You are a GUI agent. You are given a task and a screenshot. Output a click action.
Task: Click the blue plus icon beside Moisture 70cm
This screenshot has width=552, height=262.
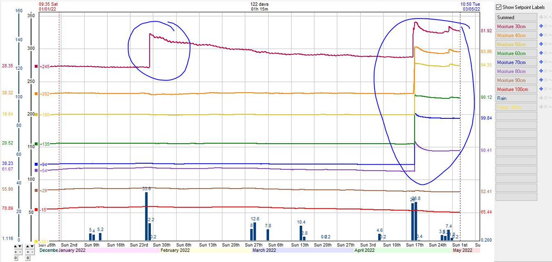[x=541, y=62]
